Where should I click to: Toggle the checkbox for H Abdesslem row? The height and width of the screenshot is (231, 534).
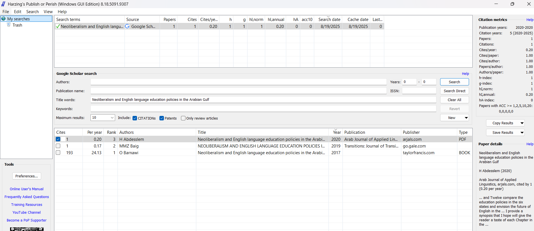coord(58,139)
